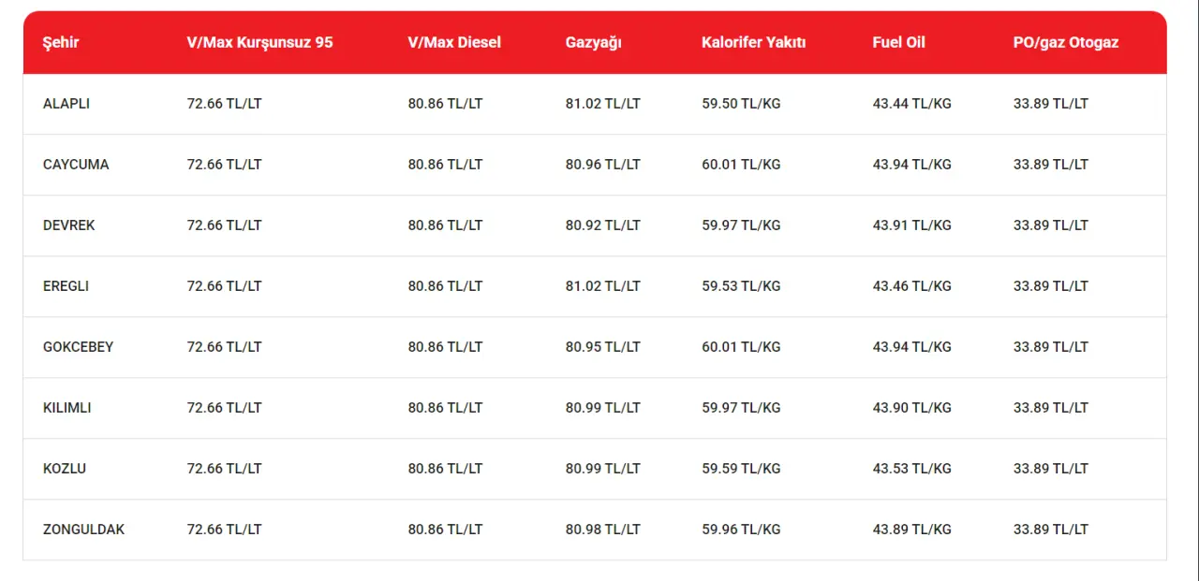Viewport: 1199px width, 581px height.
Task: Select the DEVREK row label
Action: 69,225
